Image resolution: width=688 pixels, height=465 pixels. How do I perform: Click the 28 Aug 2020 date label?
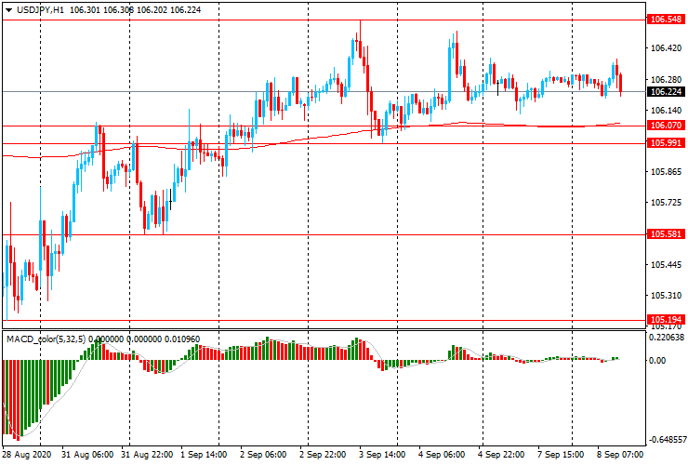pyautogui.click(x=27, y=454)
